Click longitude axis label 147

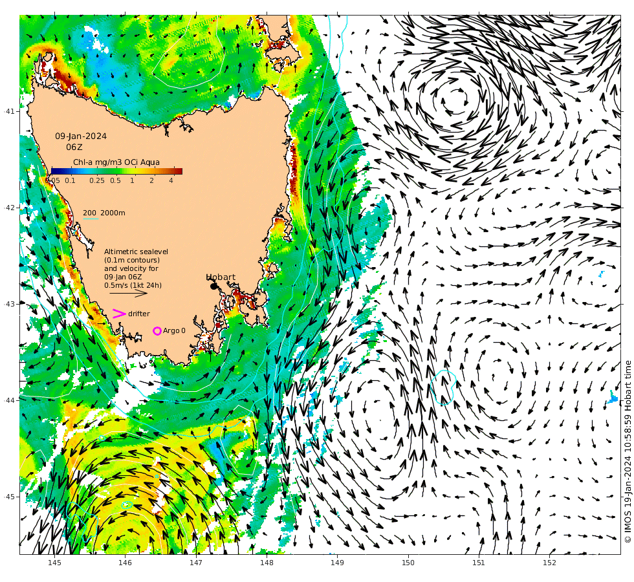pyautogui.click(x=196, y=563)
